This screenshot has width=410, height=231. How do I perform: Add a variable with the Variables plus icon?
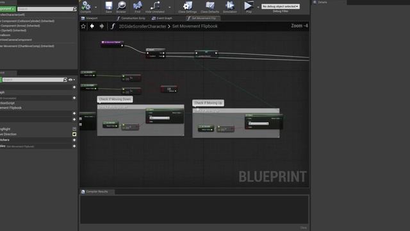tap(74, 119)
